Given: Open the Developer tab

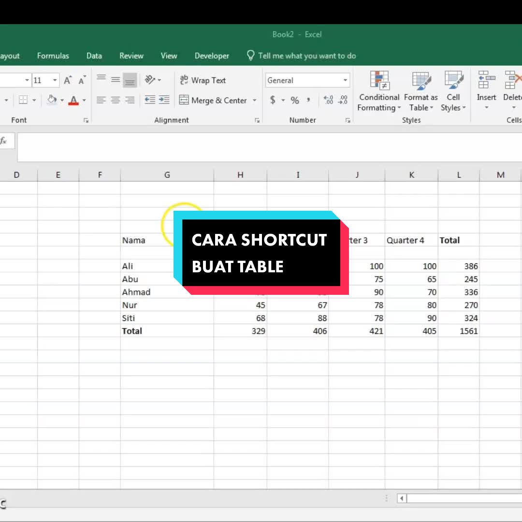Looking at the screenshot, I should click(x=212, y=56).
